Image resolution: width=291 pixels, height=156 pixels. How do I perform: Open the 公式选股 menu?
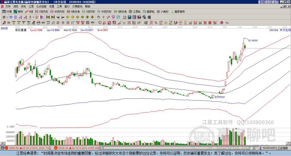(41, 7)
